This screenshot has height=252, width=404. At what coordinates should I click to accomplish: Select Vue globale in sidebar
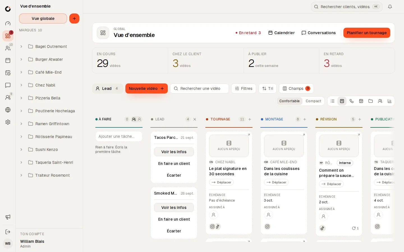(x=43, y=18)
